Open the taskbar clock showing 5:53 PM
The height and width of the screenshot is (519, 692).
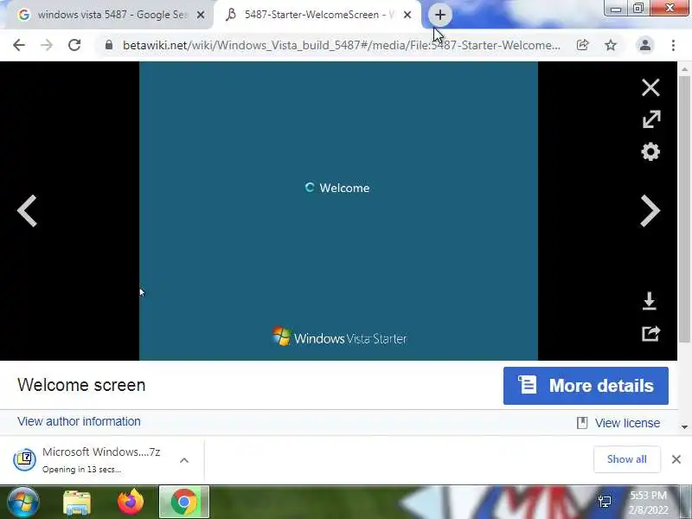pos(648,503)
